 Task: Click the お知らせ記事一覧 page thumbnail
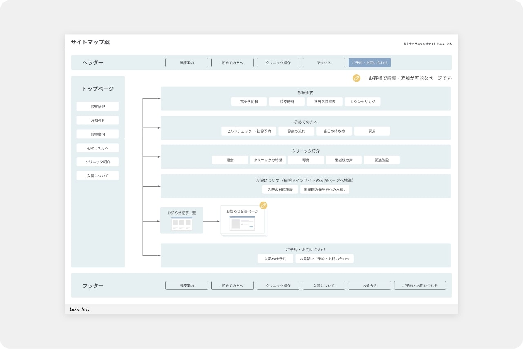pyautogui.click(x=181, y=220)
